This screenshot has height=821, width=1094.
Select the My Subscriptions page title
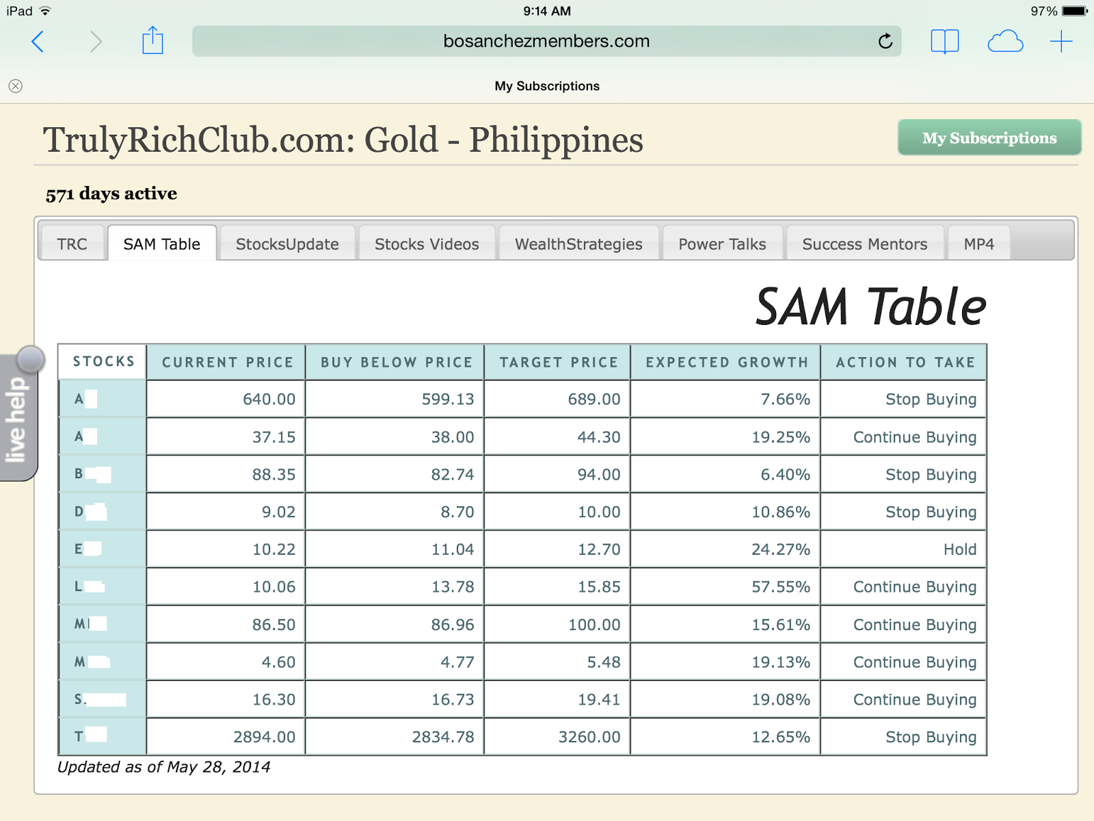(547, 86)
